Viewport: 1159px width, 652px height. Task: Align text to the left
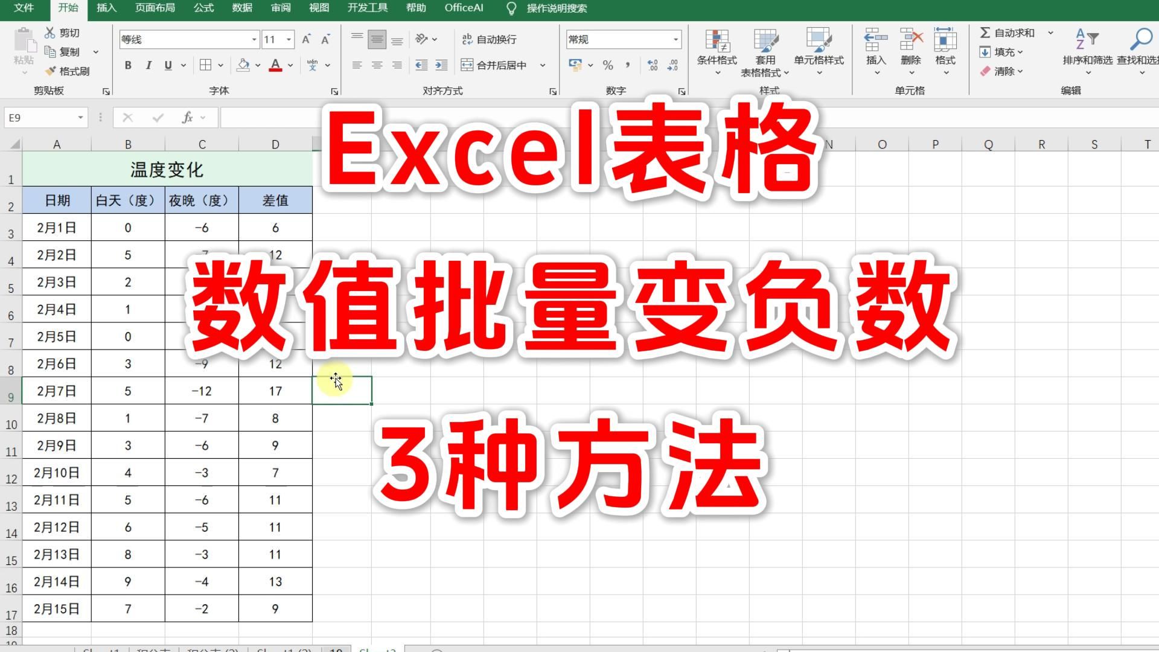pyautogui.click(x=357, y=65)
